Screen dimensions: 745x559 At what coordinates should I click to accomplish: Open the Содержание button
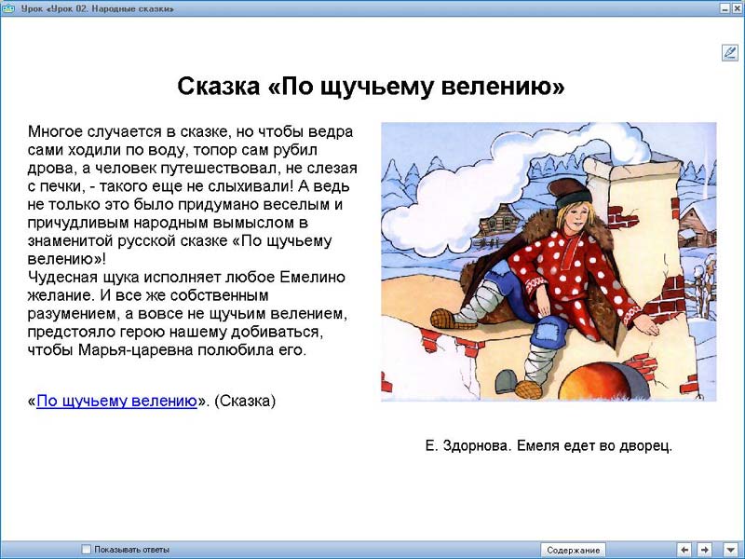[x=573, y=550]
